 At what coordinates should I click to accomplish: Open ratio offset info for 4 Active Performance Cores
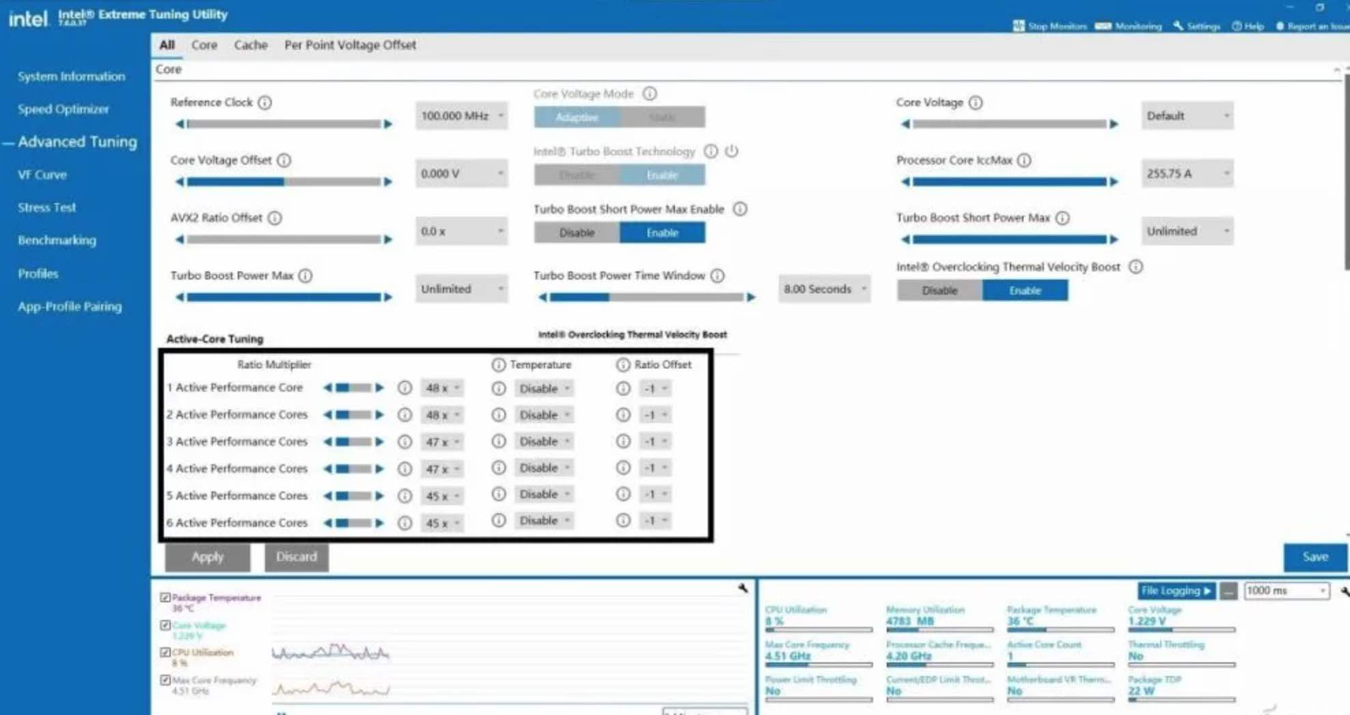click(x=623, y=468)
